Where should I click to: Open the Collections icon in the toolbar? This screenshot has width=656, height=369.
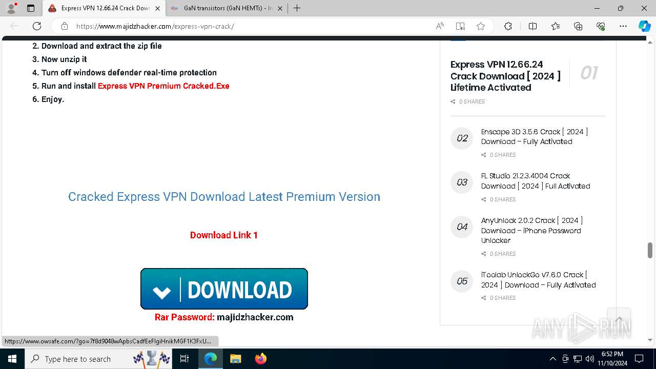tap(578, 26)
